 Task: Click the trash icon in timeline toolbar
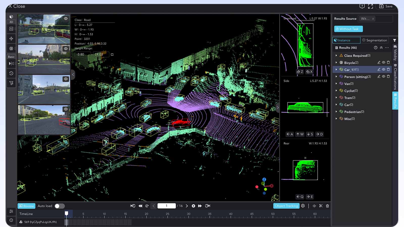click(327, 206)
